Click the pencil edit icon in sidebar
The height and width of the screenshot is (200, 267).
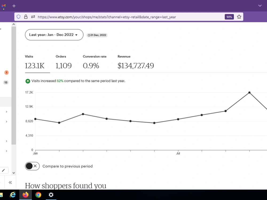[3, 170]
